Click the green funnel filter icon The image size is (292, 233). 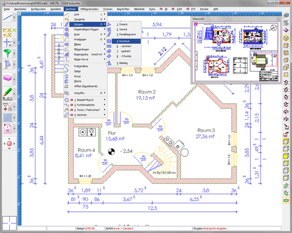point(7,53)
